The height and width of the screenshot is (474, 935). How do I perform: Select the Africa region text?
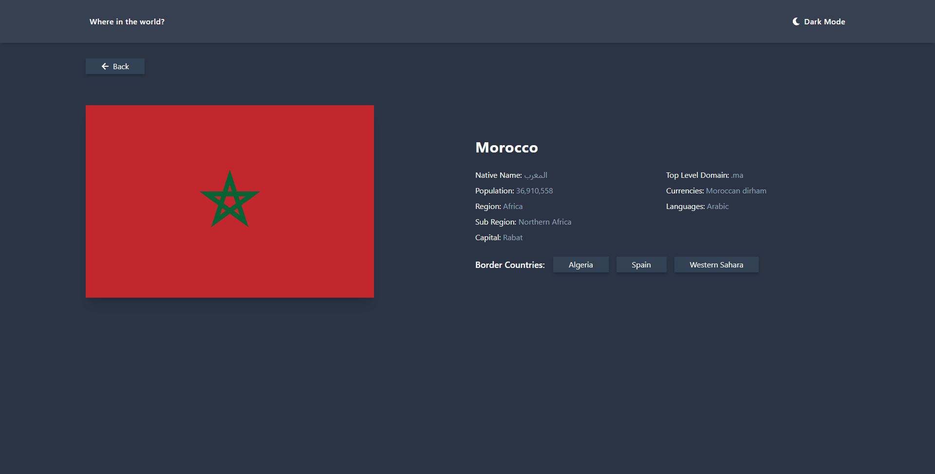[x=512, y=206]
